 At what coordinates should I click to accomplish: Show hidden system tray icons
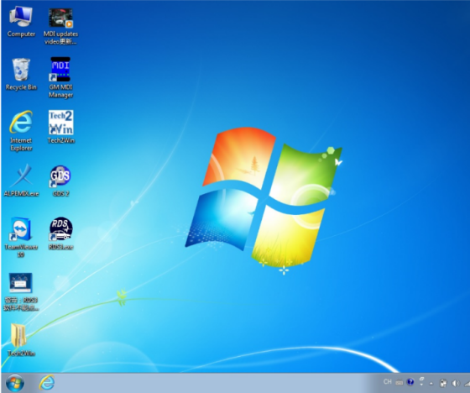(431, 383)
